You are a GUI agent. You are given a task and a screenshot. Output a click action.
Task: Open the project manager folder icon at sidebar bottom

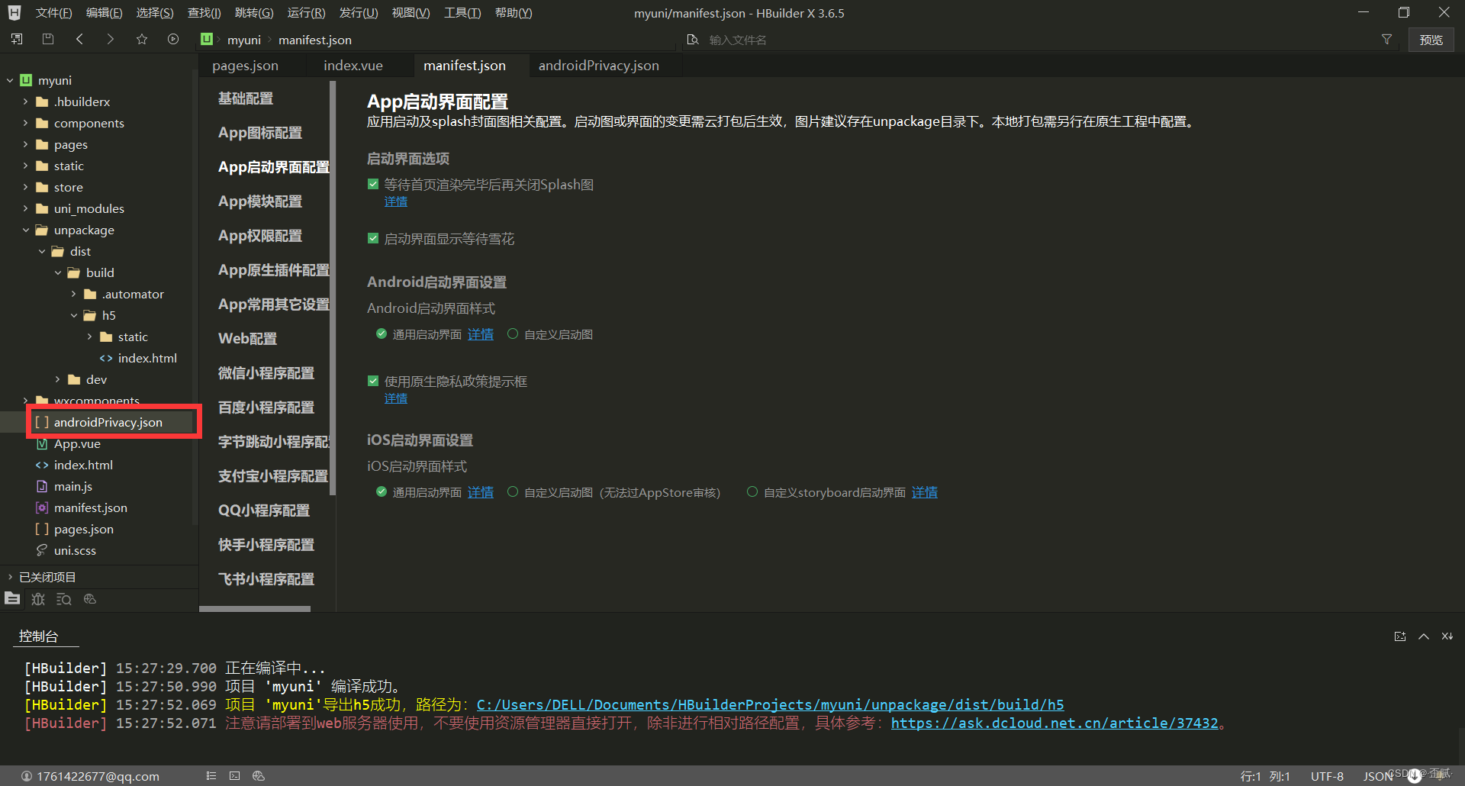point(12,599)
